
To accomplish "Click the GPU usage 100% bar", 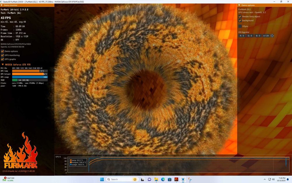I will pyautogui.click(x=30, y=77).
